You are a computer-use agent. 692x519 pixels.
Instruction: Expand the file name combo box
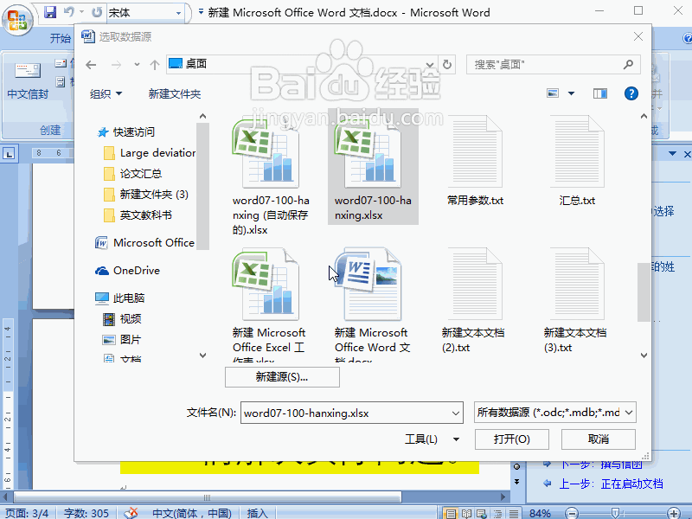tap(456, 413)
